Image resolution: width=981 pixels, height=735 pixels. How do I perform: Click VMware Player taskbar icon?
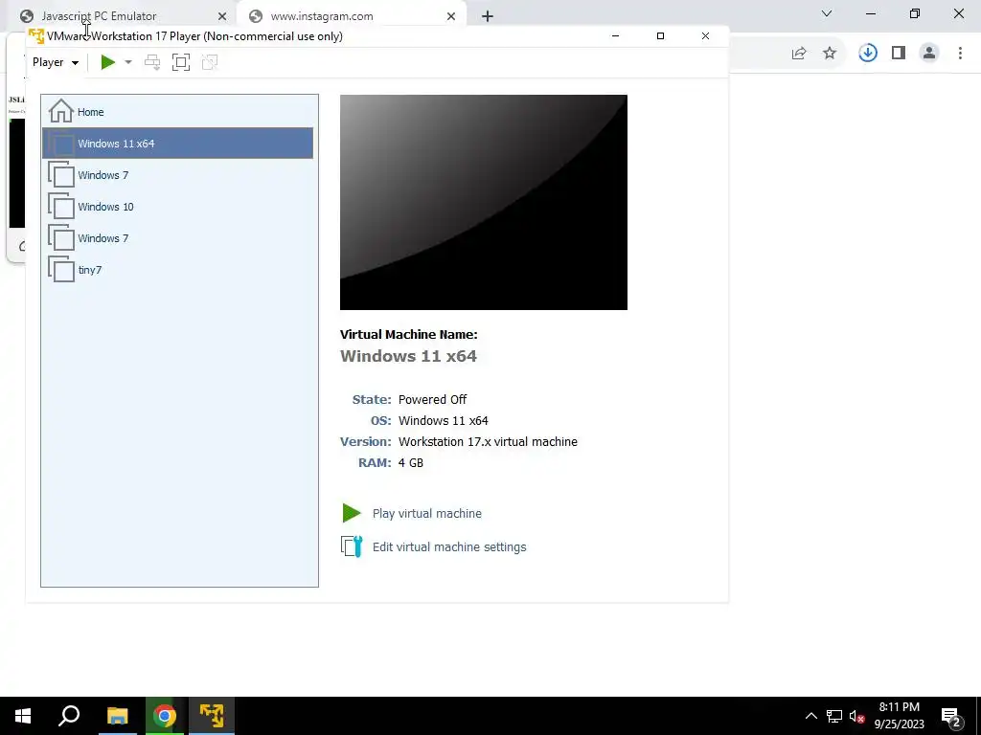pos(212,716)
